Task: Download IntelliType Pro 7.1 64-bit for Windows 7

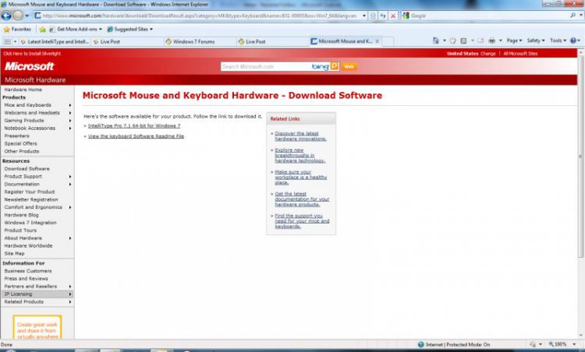Action: [x=134, y=126]
